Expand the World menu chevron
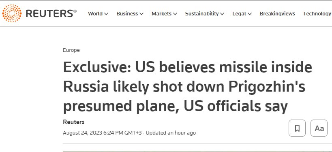 (106, 14)
